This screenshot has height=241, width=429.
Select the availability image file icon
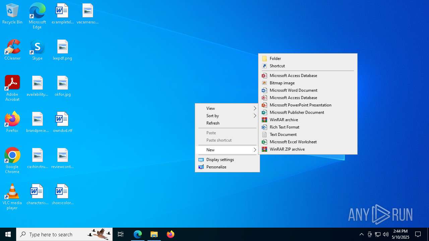click(37, 86)
